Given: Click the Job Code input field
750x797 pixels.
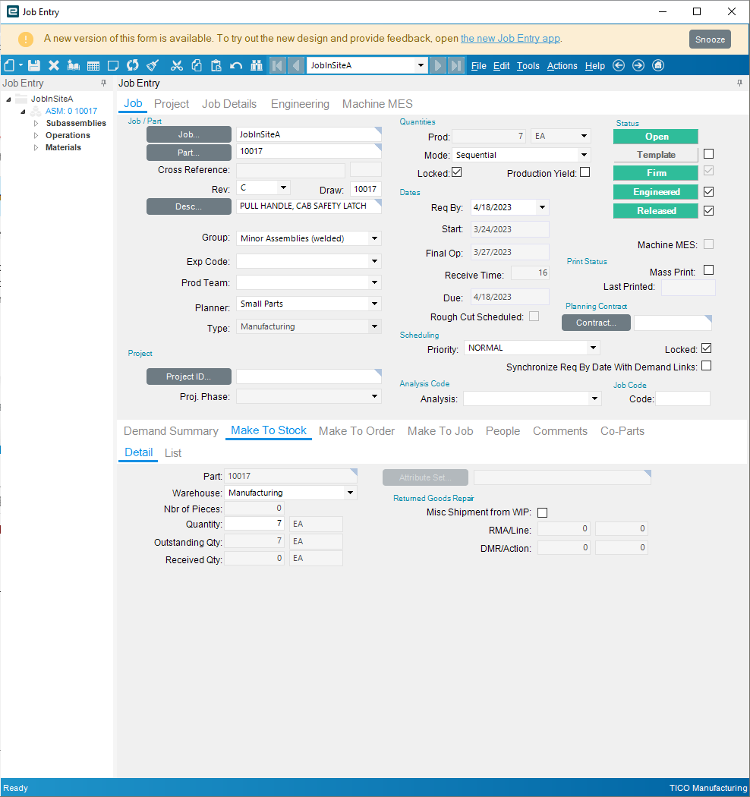Looking at the screenshot, I should [683, 398].
